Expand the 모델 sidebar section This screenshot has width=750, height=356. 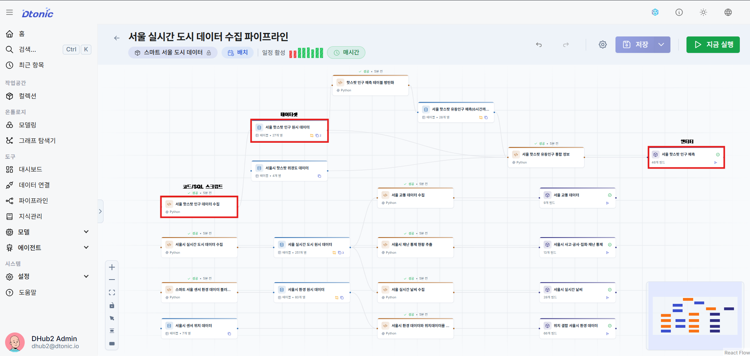click(x=49, y=232)
